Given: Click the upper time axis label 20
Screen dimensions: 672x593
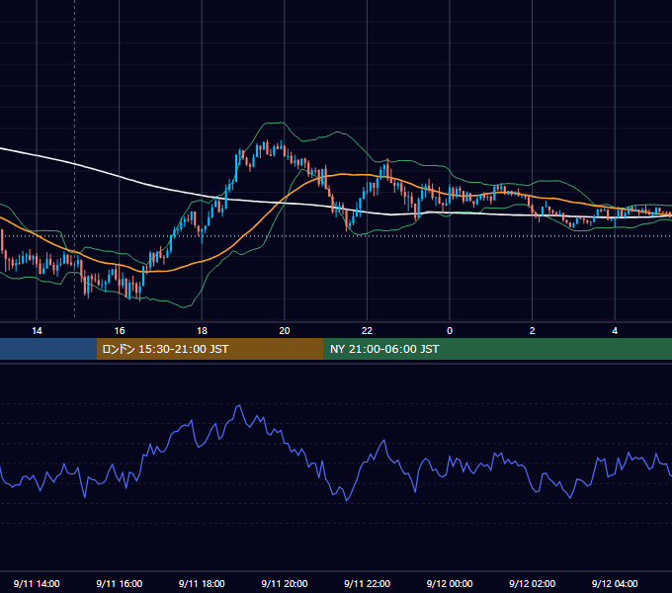Looking at the screenshot, I should click(285, 331).
